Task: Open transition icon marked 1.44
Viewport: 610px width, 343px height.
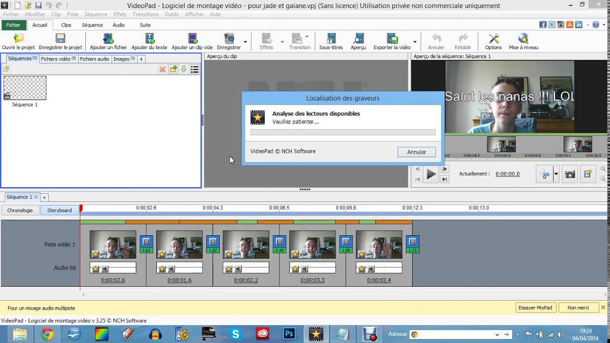Action: [280, 244]
